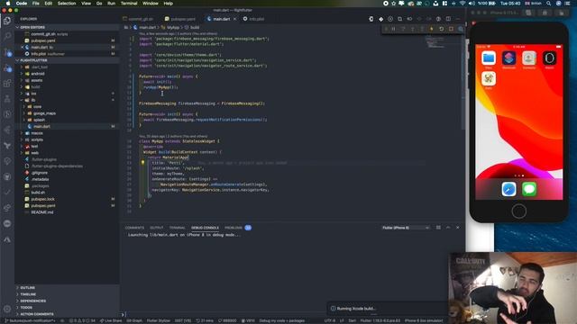Click the Dart language mode in status bar

click(x=352, y=320)
